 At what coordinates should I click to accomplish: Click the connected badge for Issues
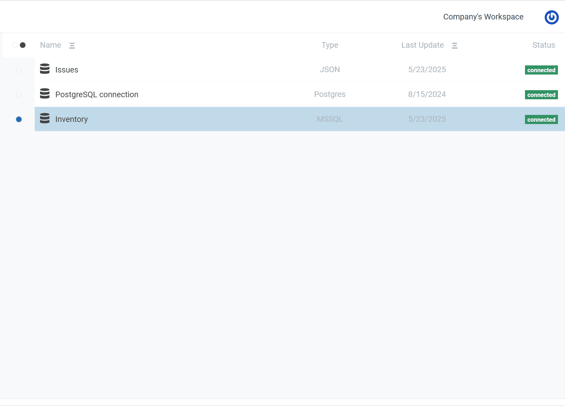point(541,70)
